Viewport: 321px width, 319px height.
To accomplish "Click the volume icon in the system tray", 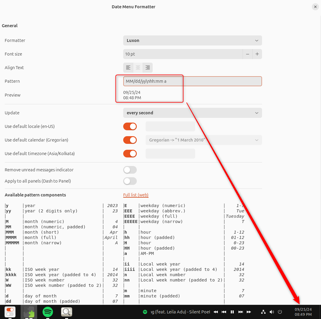I will point(271,312).
